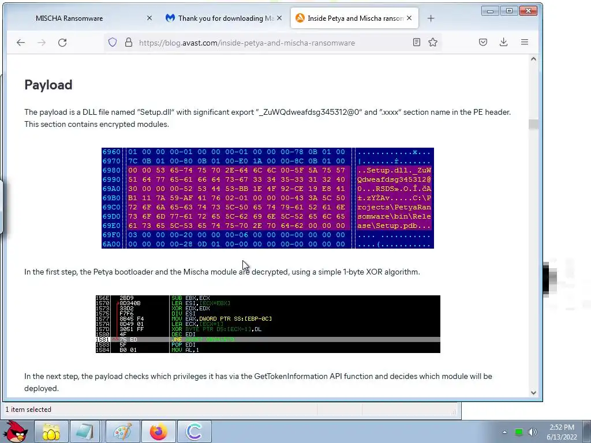The image size is (591, 443).
Task: Click the XOR disassembly code image
Action: tap(268, 324)
